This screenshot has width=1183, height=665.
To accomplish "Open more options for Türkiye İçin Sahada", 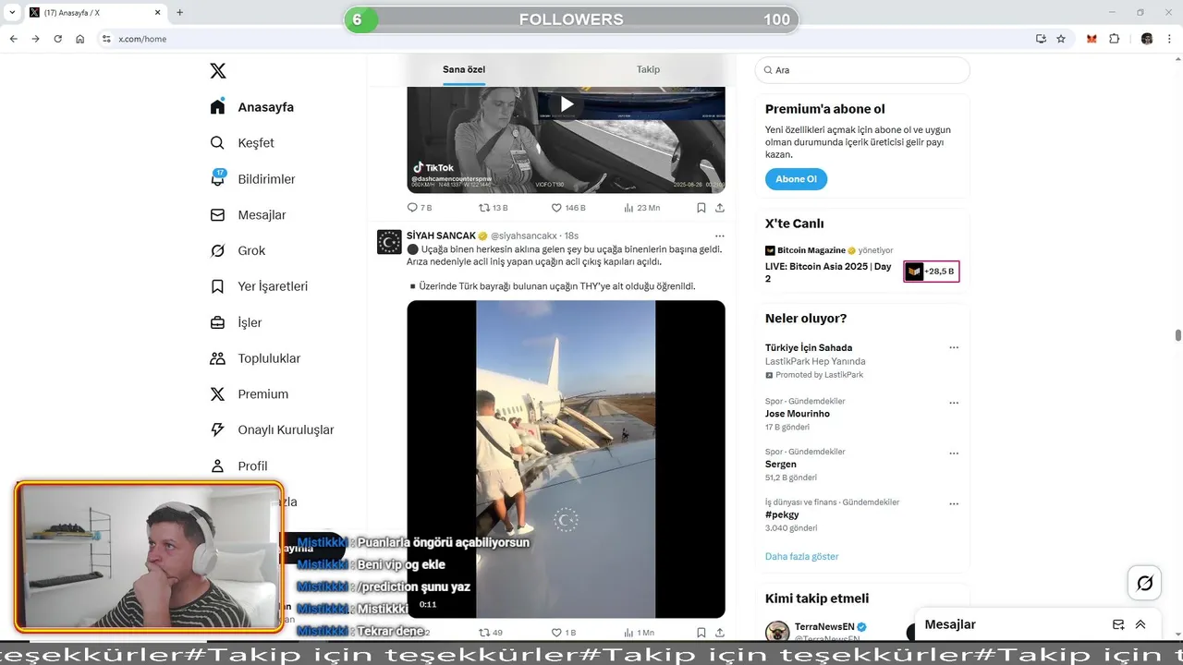I will (x=954, y=348).
